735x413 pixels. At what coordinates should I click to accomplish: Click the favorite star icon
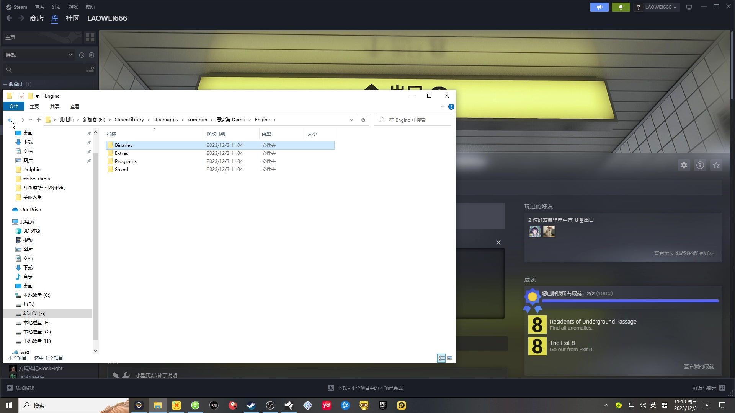(x=716, y=165)
